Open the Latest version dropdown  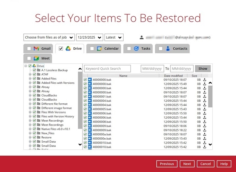pos(114,37)
